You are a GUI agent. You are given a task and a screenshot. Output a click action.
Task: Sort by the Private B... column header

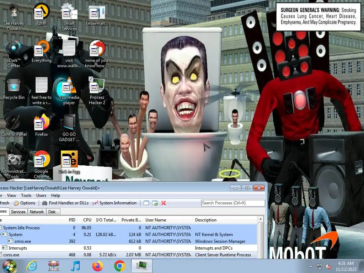pyautogui.click(x=131, y=220)
